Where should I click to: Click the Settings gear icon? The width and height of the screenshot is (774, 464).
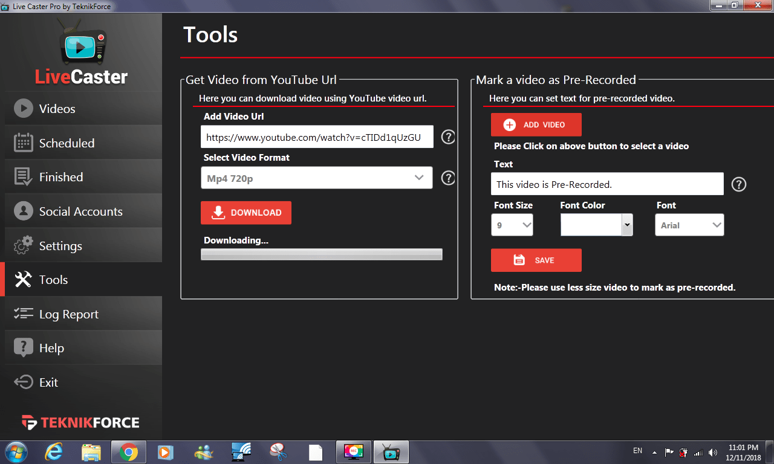[24, 246]
